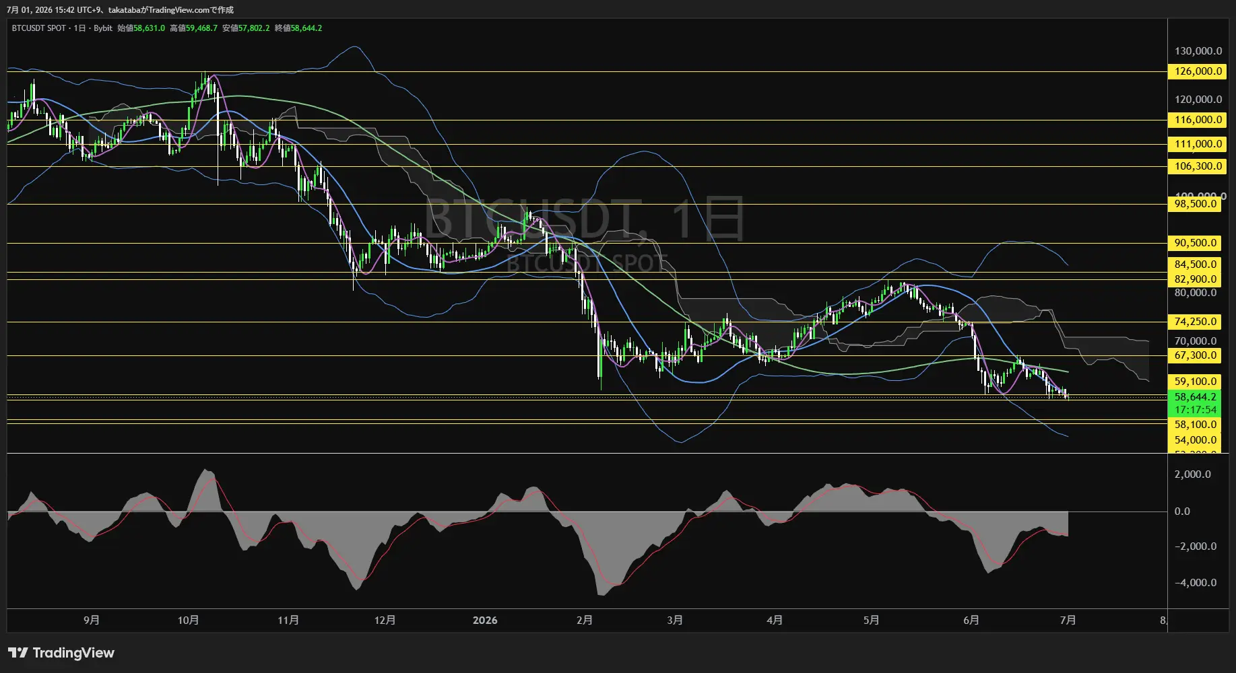The height and width of the screenshot is (673, 1236).
Task: Select the high value 高値59,468.7
Action: pyautogui.click(x=193, y=28)
